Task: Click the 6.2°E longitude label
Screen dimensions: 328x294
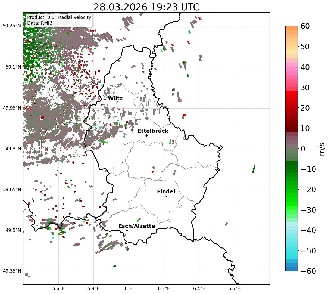Action: point(164,288)
